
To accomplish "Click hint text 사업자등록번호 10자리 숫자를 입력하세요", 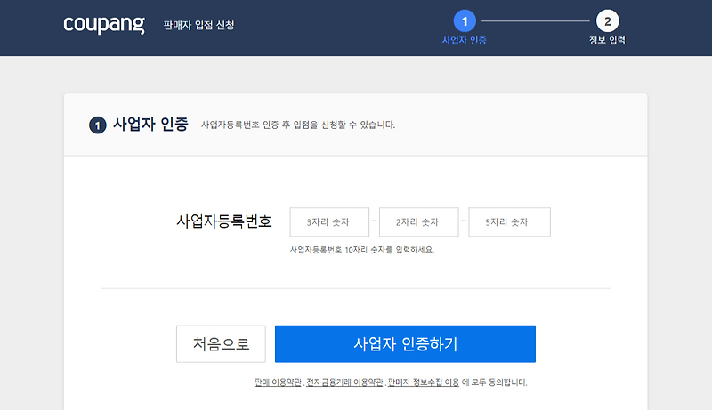I will click(x=362, y=250).
